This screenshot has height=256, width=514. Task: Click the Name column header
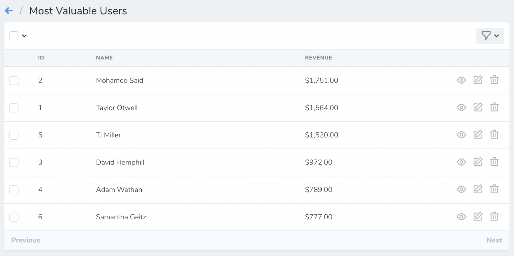pyautogui.click(x=104, y=58)
